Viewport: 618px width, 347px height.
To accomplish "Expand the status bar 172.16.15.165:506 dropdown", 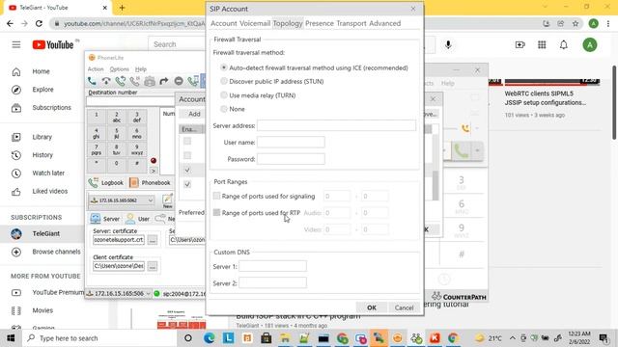I will click(148, 293).
